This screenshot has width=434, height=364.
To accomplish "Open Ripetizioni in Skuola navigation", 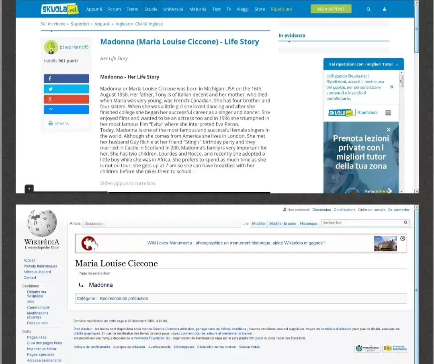I will click(x=281, y=9).
